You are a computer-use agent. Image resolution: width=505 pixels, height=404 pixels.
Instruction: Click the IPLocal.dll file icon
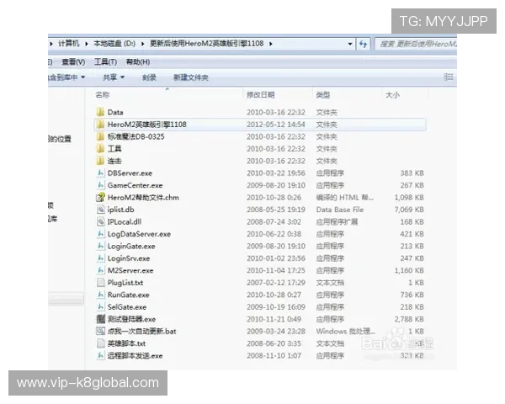click(100, 221)
